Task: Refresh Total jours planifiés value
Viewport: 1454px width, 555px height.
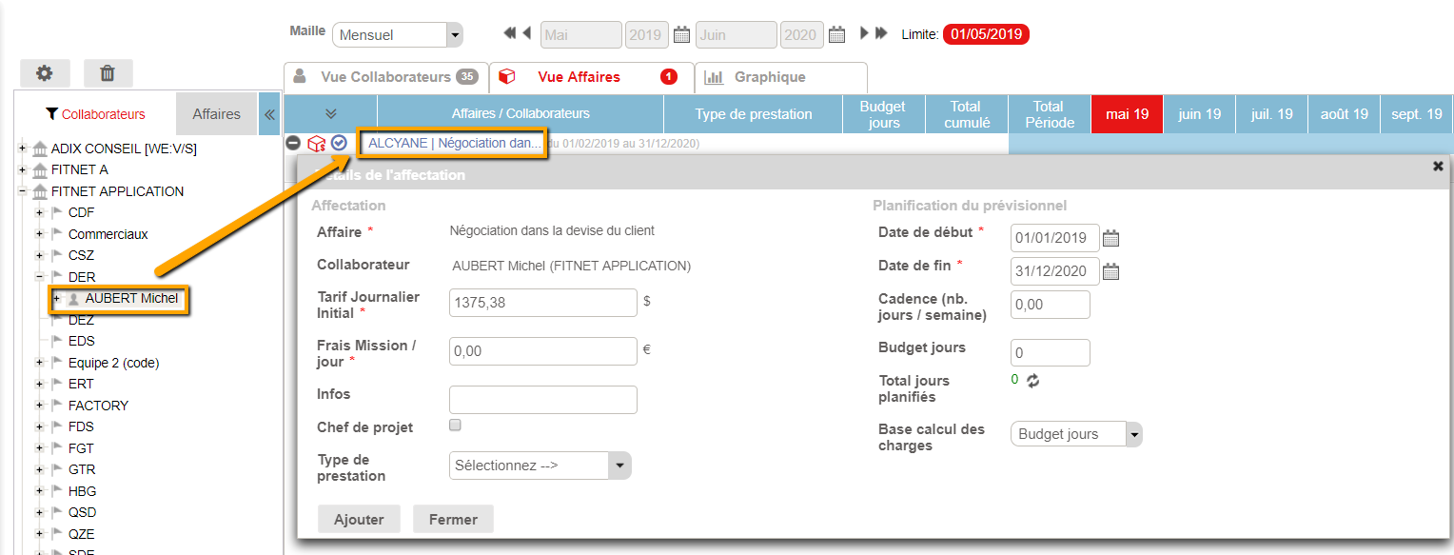Action: tap(1032, 380)
